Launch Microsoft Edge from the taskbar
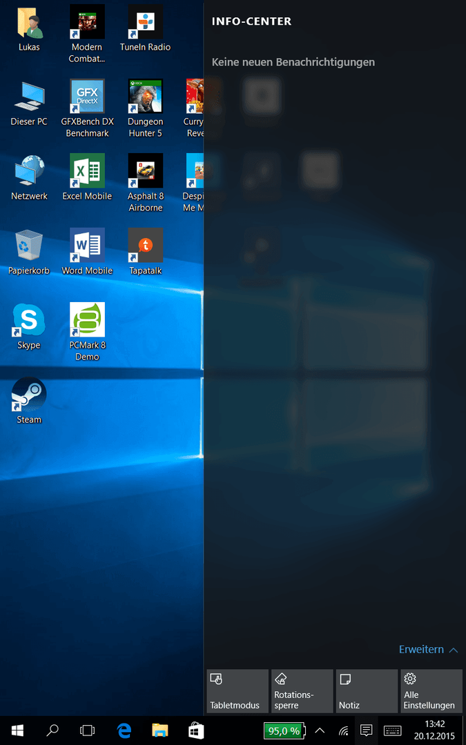This screenshot has height=745, width=466. click(124, 731)
